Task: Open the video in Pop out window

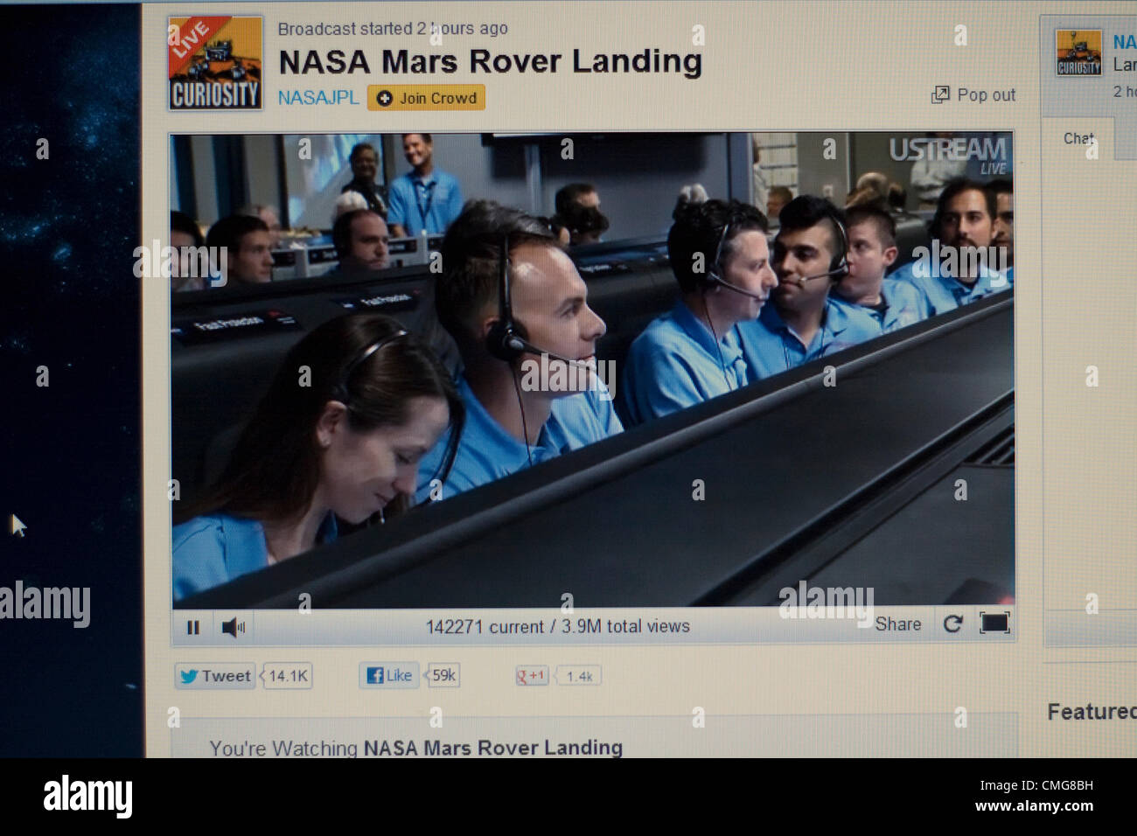Action: 987,94
